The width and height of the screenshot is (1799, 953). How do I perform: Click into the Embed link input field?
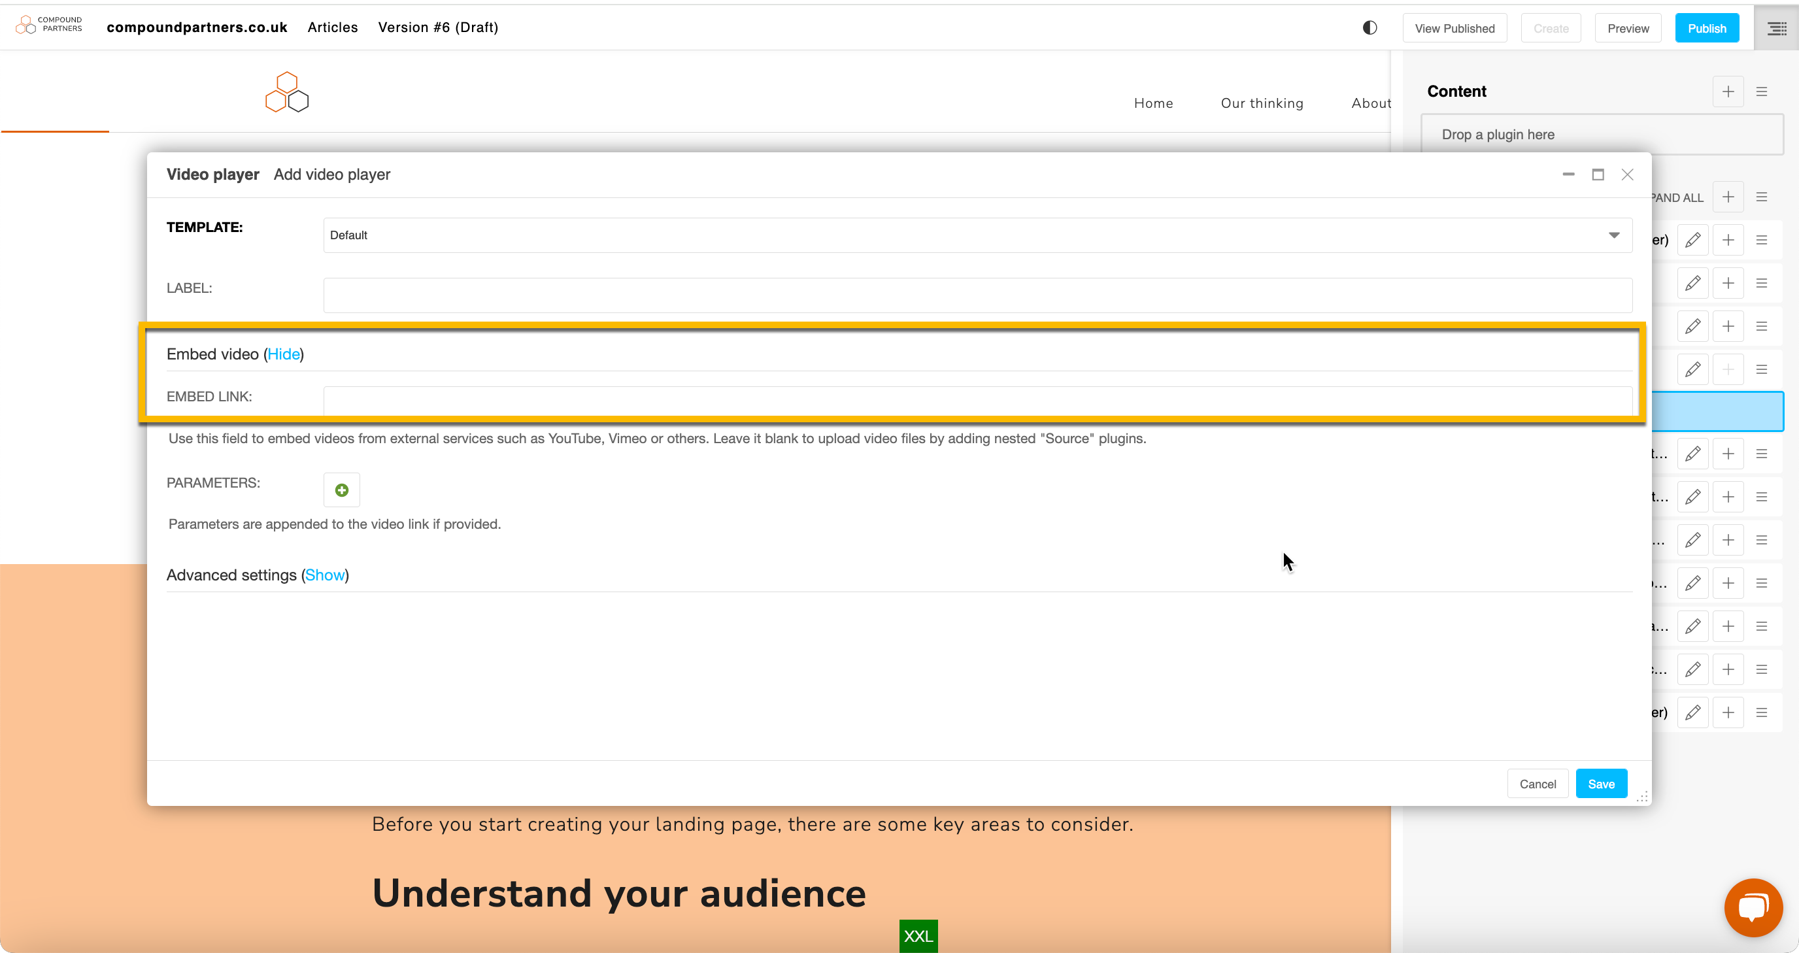[978, 401]
